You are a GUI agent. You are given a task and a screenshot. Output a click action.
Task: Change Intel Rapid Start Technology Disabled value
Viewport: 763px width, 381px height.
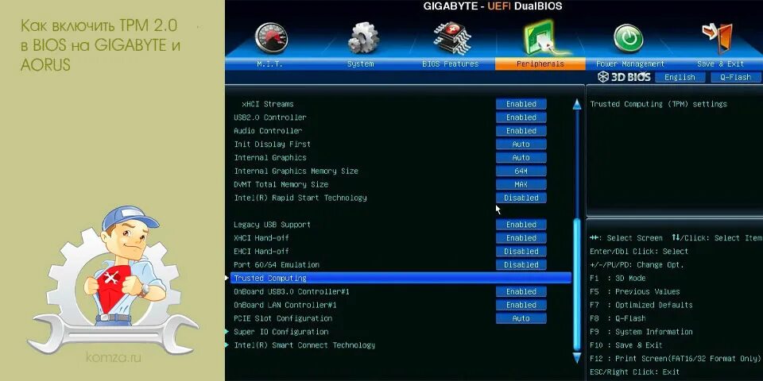click(521, 198)
